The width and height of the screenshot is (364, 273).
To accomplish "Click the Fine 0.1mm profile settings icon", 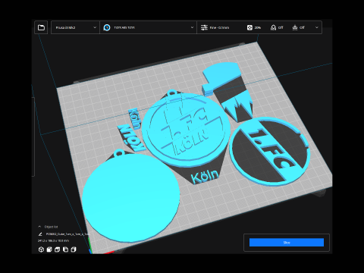I will point(204,27).
